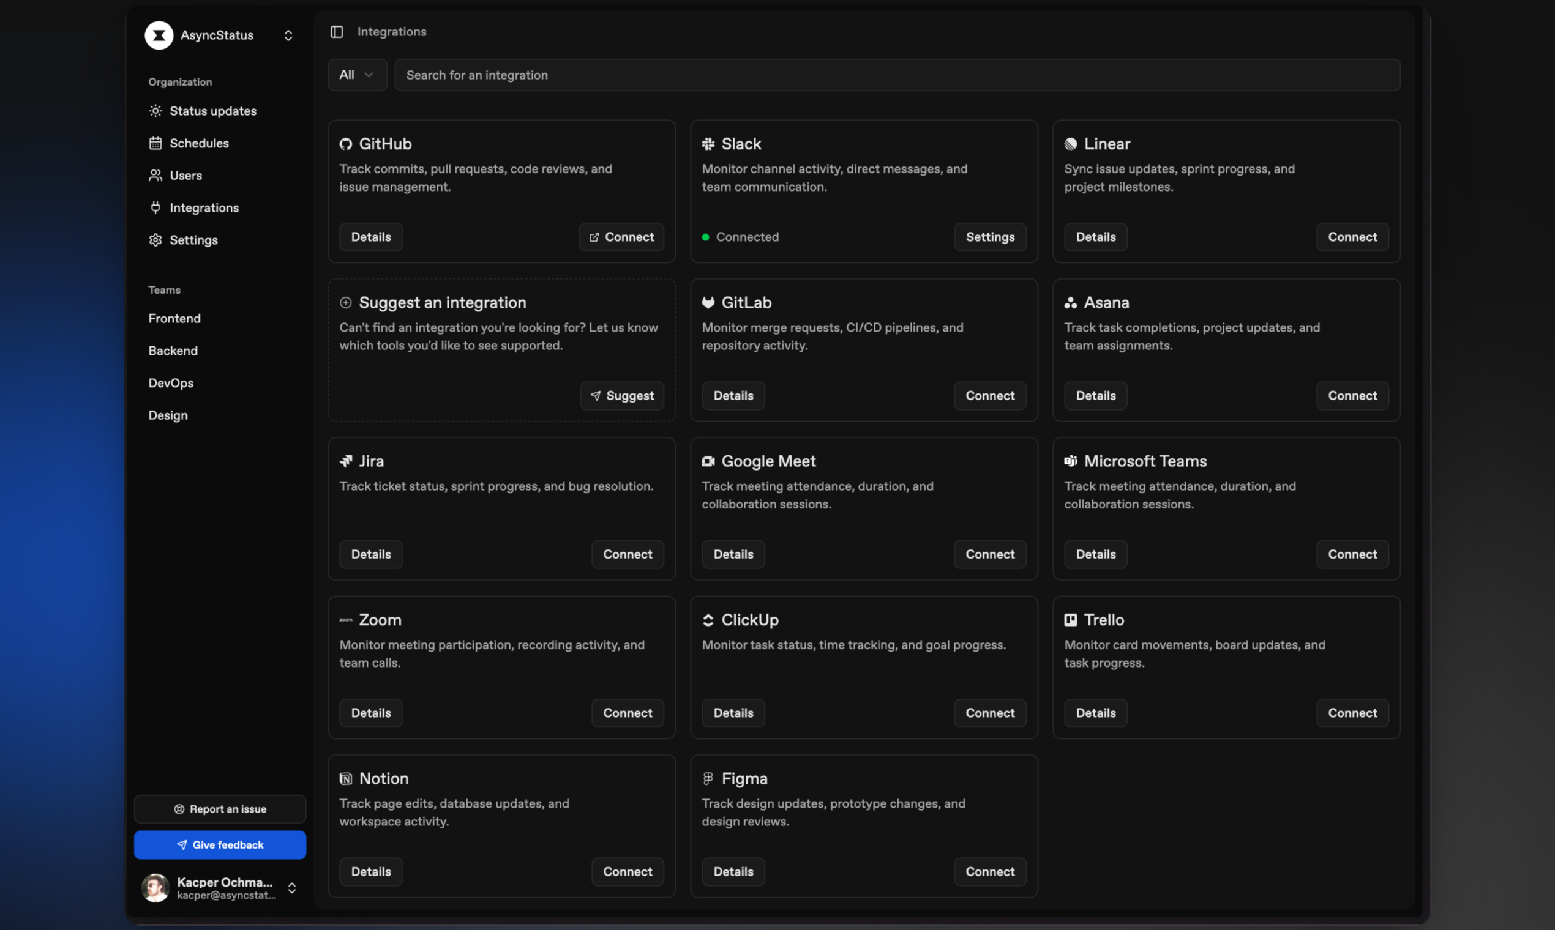Open the All filter dropdown
The image size is (1555, 930).
[357, 75]
